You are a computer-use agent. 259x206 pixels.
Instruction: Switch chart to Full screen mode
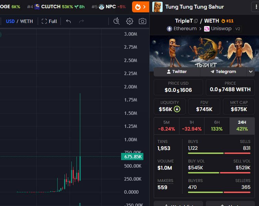click(49, 21)
